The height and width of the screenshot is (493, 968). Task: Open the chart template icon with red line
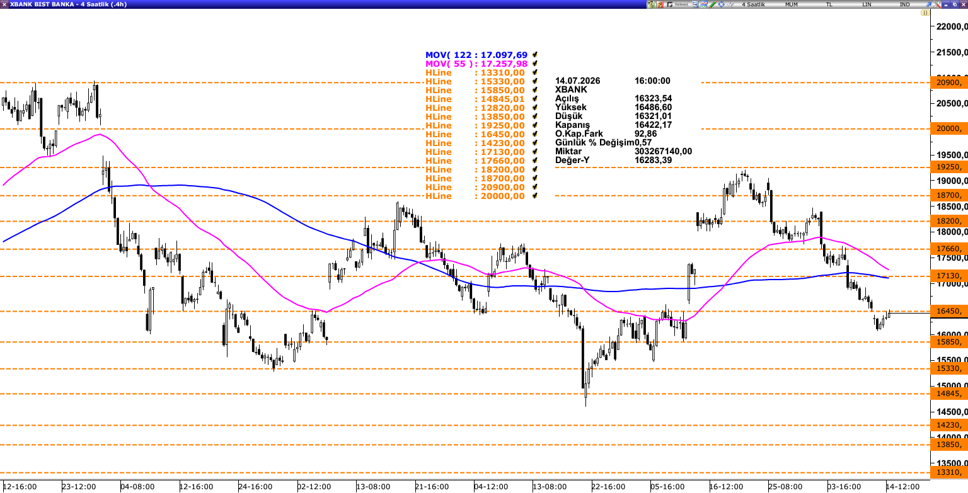click(704, 4)
